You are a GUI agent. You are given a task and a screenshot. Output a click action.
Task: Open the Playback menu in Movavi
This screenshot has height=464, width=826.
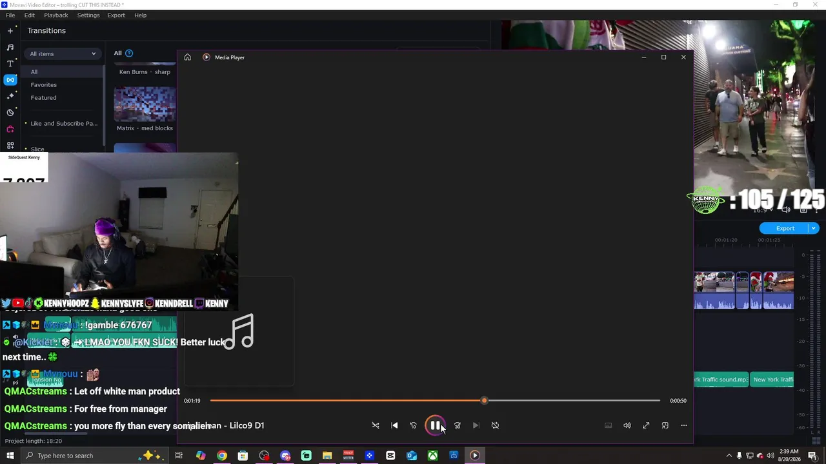pyautogui.click(x=56, y=15)
